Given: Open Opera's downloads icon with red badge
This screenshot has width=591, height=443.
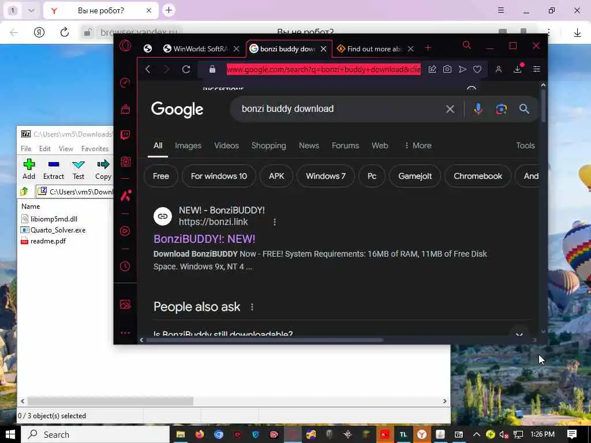Looking at the screenshot, I should click(518, 68).
